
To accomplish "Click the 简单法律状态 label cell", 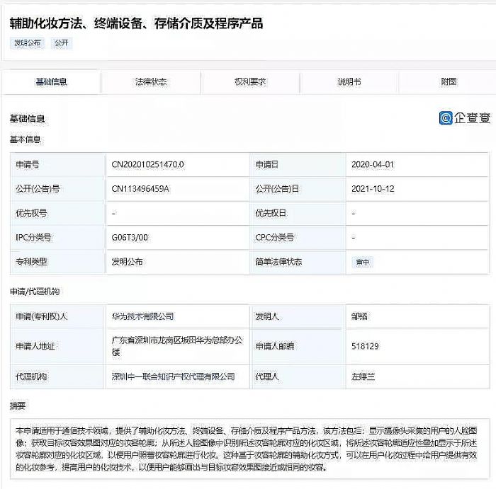I will point(298,262).
